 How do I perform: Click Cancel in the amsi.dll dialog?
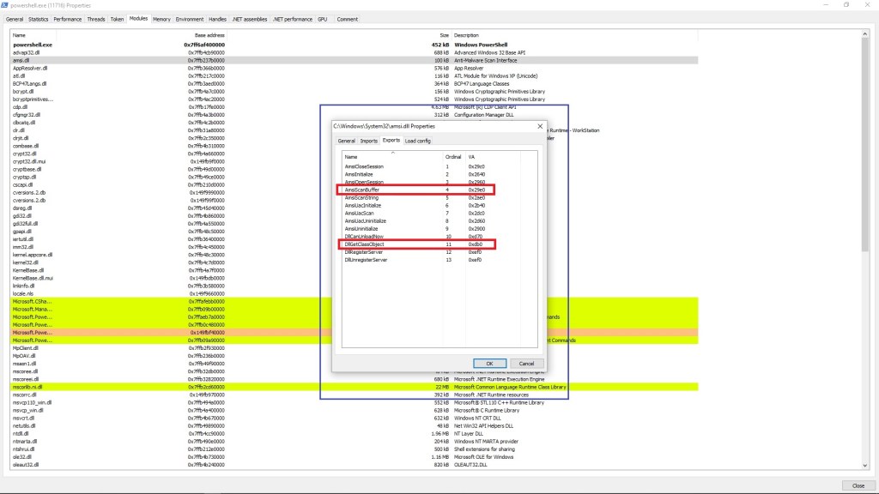(x=527, y=364)
